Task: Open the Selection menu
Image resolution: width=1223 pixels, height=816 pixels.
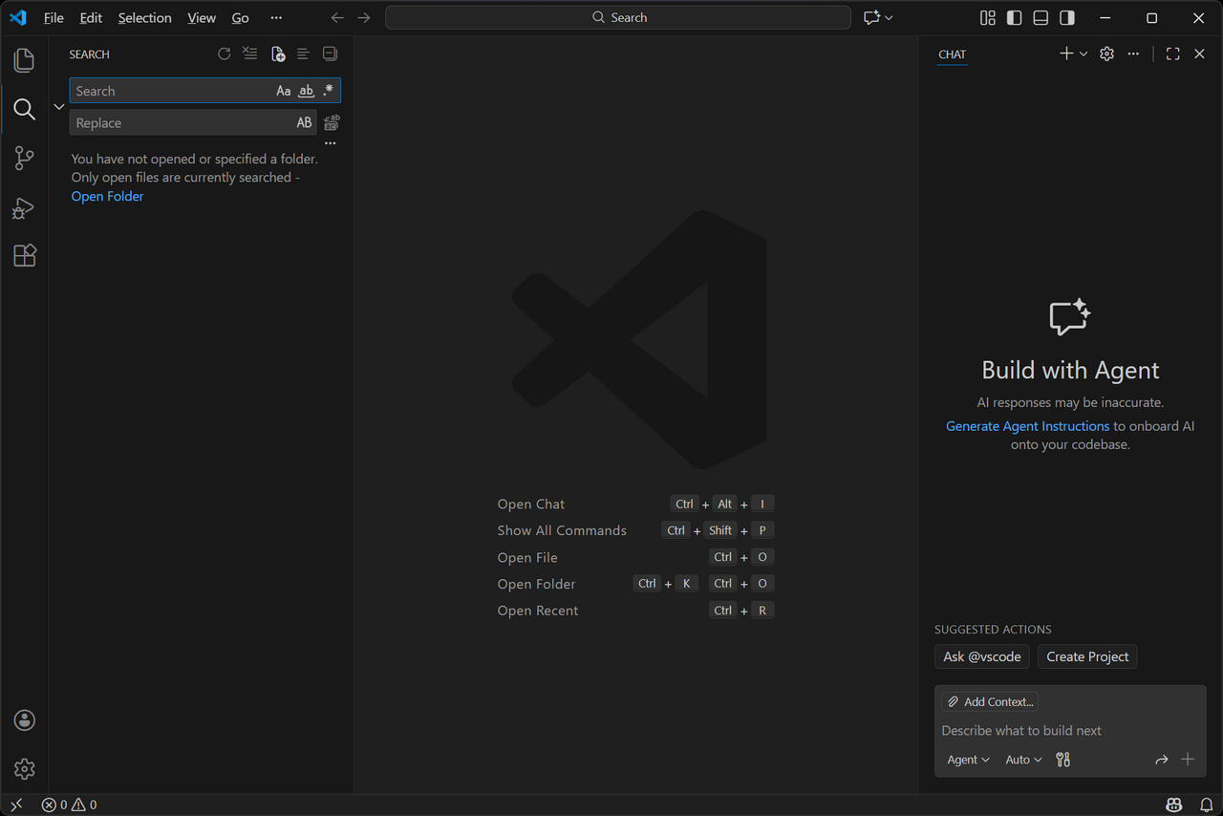Action: [145, 17]
